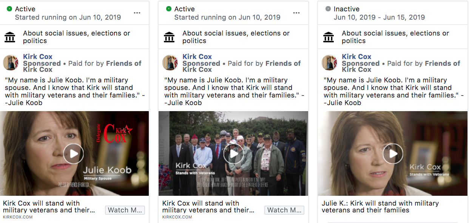
Task: Play the veterans group photo video
Action: pyautogui.click(x=233, y=153)
